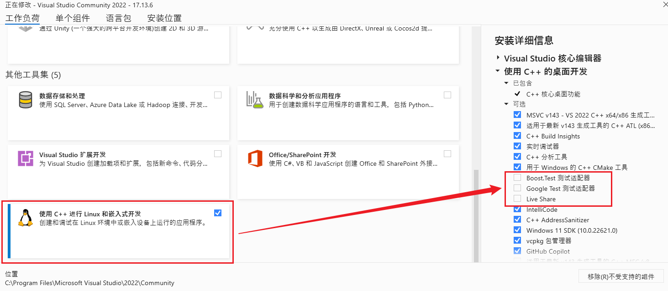Screen dimensions: 668x291
Task: Uncheck C++ AddressSanitizer
Action: (x=517, y=220)
